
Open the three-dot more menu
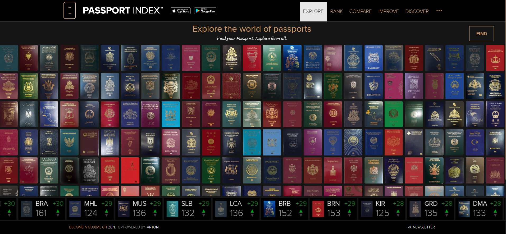[x=439, y=11]
